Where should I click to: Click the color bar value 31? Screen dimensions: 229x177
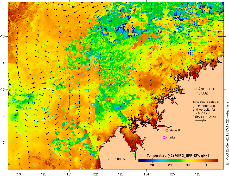click(x=205, y=165)
